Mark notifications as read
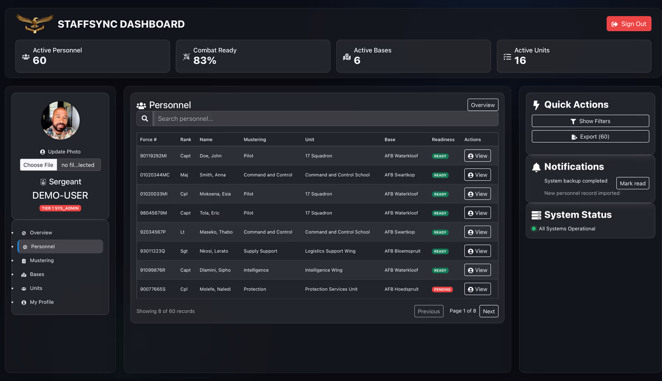The height and width of the screenshot is (381, 662). (x=633, y=183)
